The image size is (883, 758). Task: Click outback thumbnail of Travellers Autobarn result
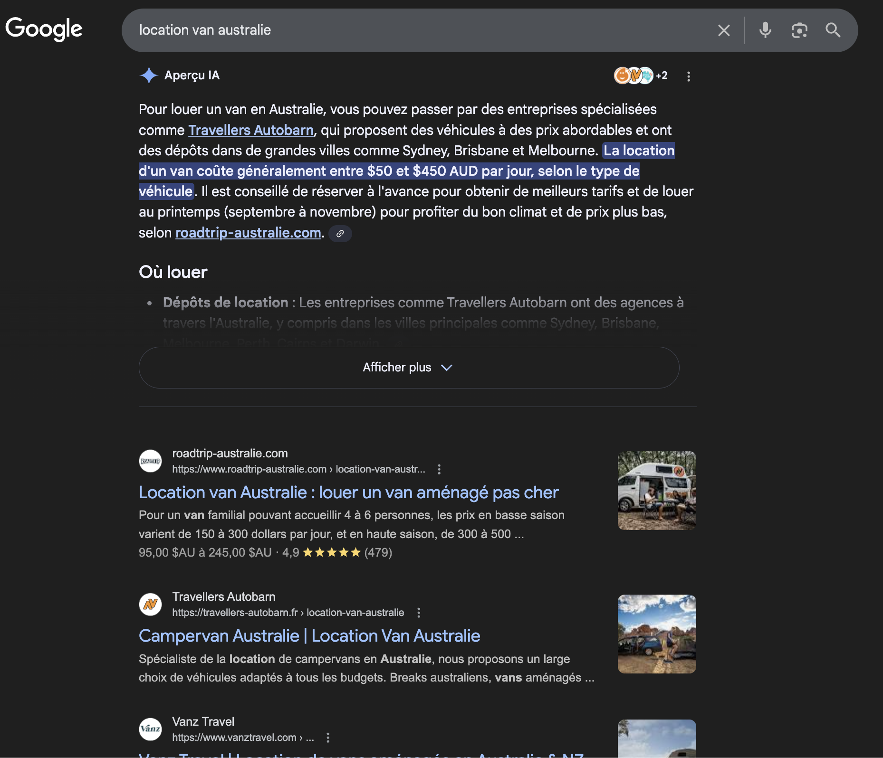pyautogui.click(x=657, y=634)
